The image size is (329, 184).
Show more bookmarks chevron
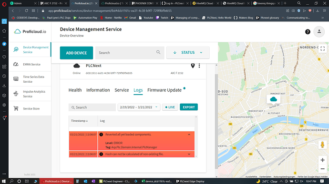point(322,18)
